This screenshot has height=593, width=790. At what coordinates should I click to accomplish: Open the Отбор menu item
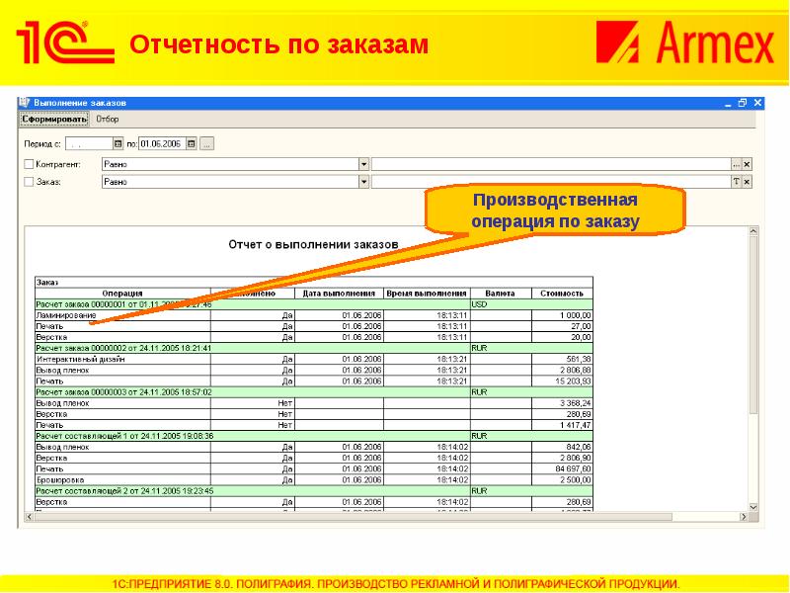[108, 119]
